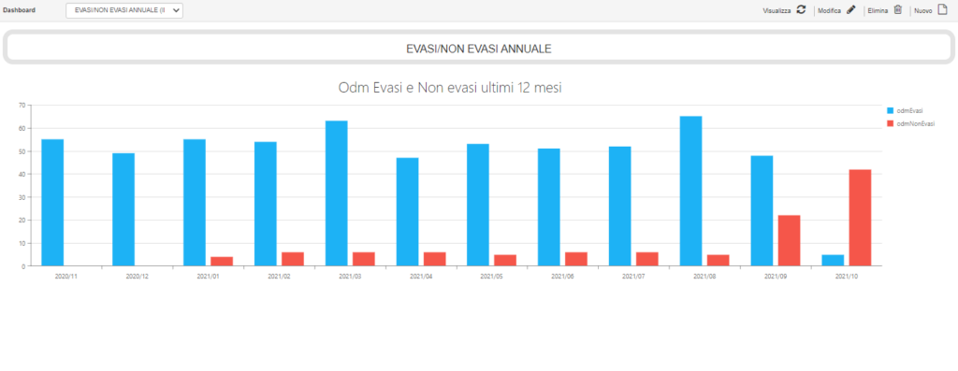Toggle the odmNonEvasi legend series
Viewport: 958px width, 371px height.
tap(910, 123)
